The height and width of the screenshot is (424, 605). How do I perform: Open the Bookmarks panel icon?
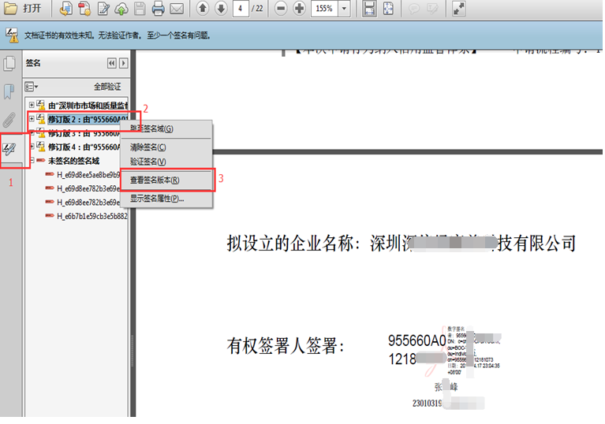coord(10,91)
